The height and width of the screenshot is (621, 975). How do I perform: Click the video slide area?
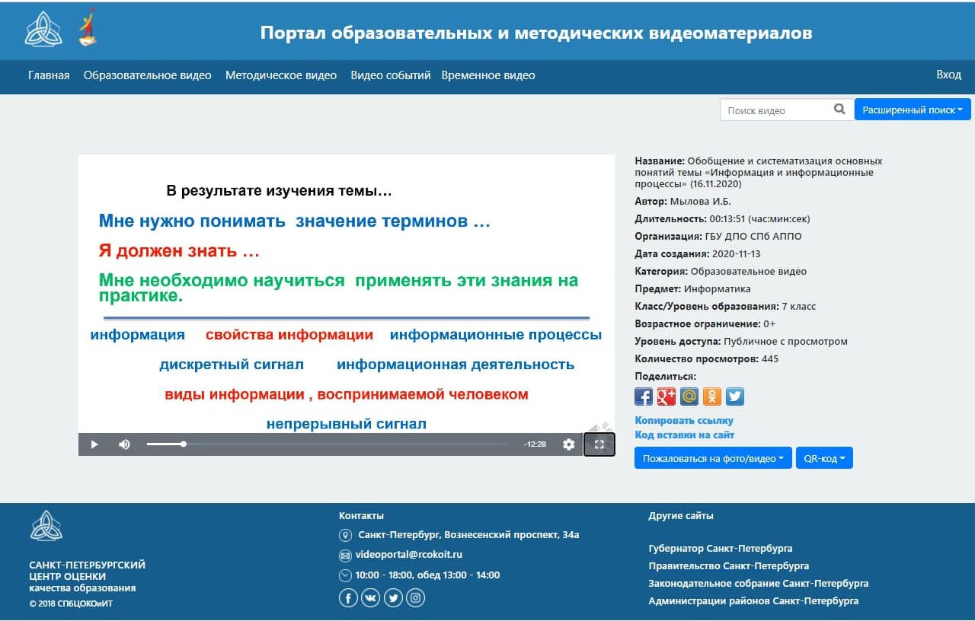coord(347,294)
